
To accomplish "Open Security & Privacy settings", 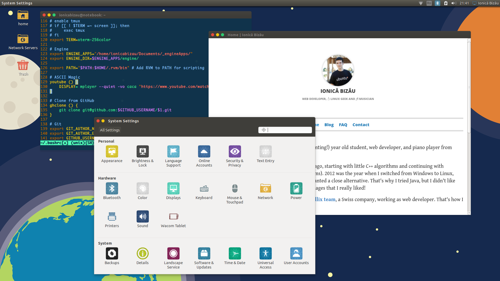I will point(235,152).
